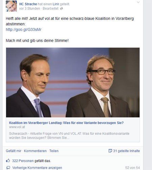152x170 pixels.
Task: Open the HC Strache profile name link
Action: pos(28,4)
